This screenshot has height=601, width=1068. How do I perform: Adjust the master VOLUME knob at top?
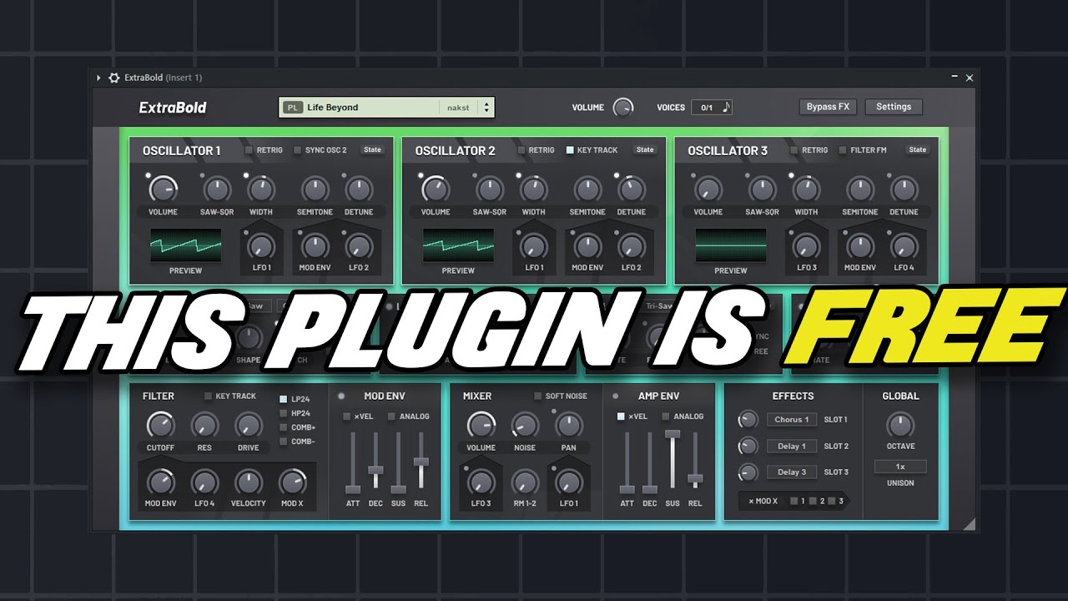[x=622, y=107]
